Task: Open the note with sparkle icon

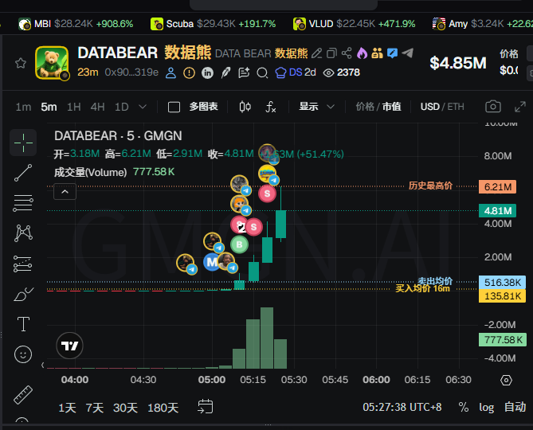Action: [x=244, y=72]
